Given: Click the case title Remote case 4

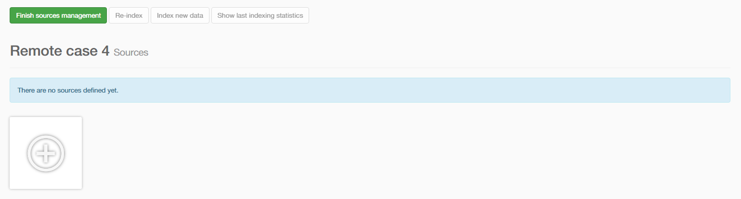Looking at the screenshot, I should pyautogui.click(x=60, y=51).
